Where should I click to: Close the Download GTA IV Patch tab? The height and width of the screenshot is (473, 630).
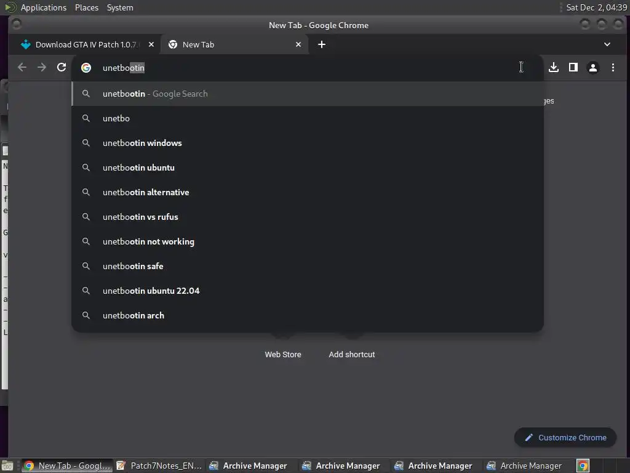coord(151,44)
